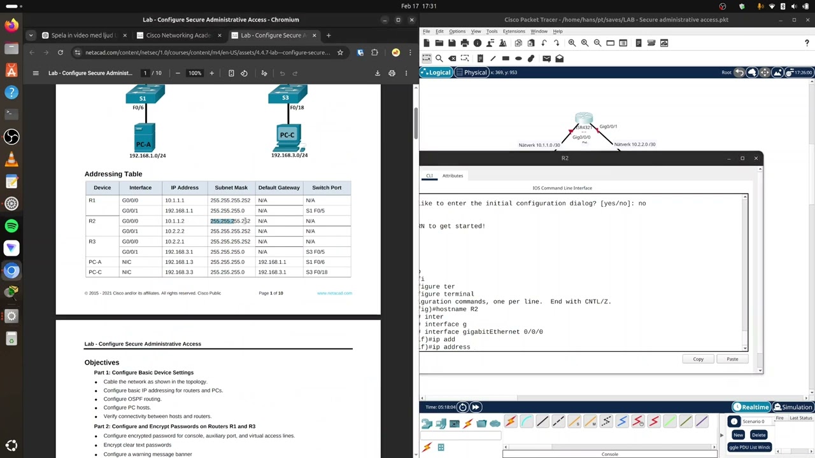Select the automatic connection lightning cable
This screenshot has width=815, height=458.
[511, 421]
